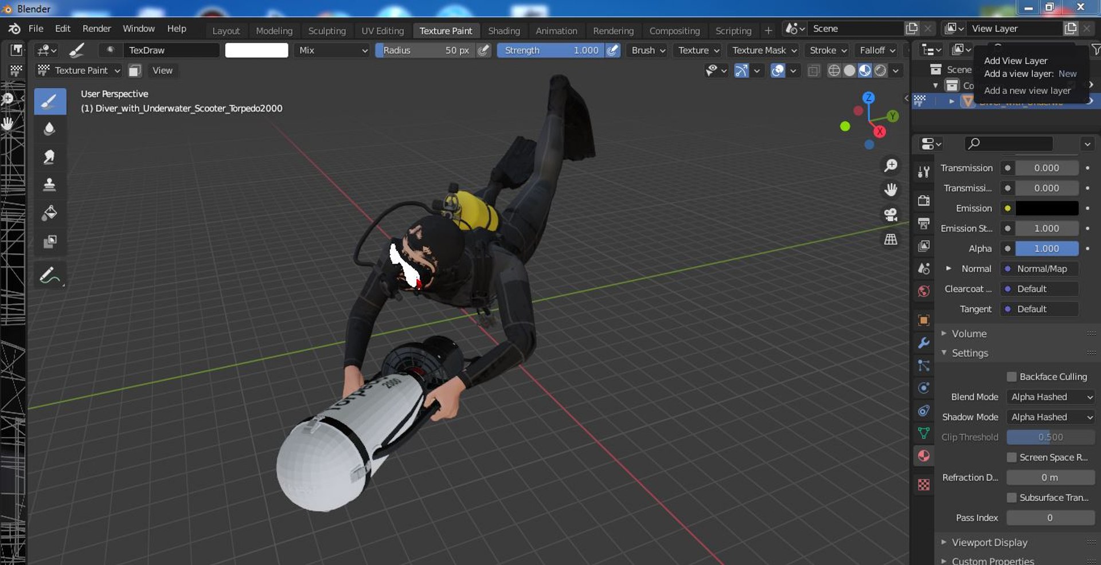Toggle paint mask button in header
This screenshot has width=1101, height=565.
[x=135, y=70]
